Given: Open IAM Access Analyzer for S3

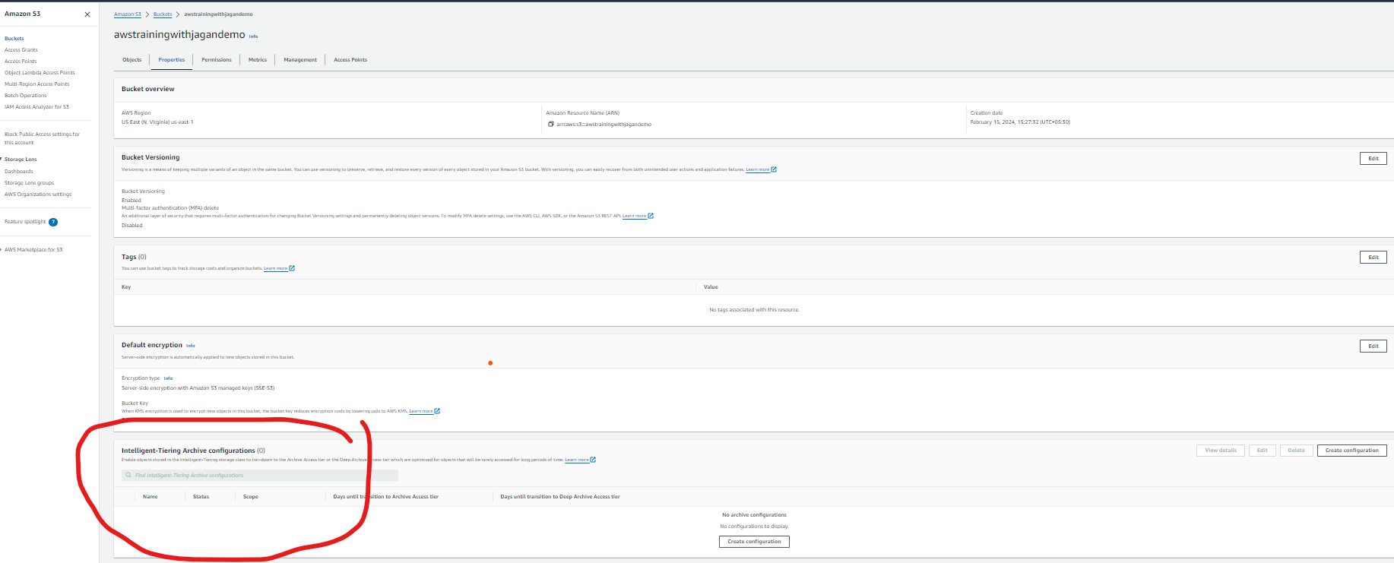Looking at the screenshot, I should pos(36,107).
